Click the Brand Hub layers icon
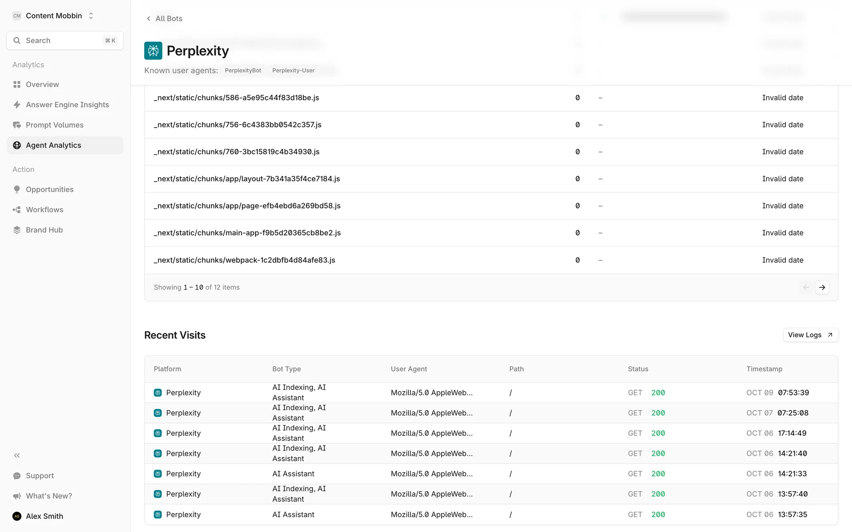Viewport: 852px width, 532px height. click(x=17, y=230)
